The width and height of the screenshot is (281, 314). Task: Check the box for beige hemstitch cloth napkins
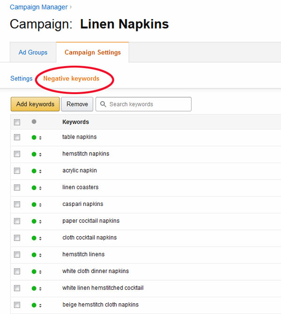pyautogui.click(x=17, y=305)
